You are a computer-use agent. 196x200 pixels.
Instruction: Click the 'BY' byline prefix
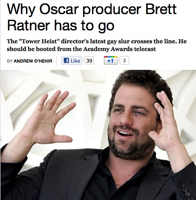pos(10,61)
